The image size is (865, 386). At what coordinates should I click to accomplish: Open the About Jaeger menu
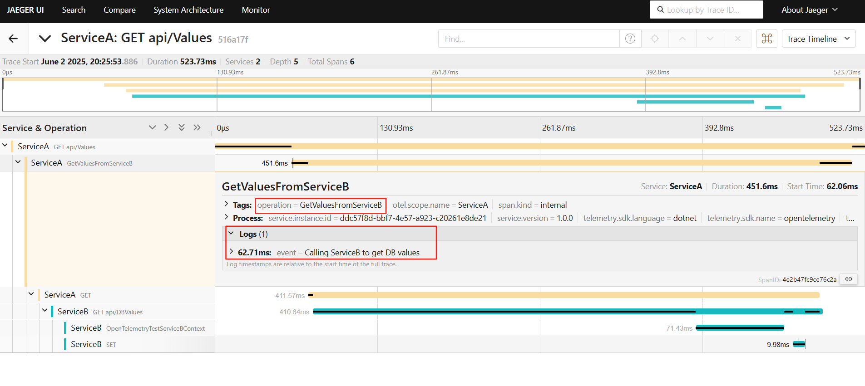(810, 10)
